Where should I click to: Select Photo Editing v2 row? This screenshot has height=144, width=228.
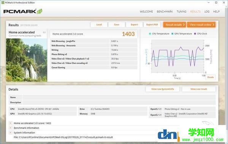click(x=93, y=54)
